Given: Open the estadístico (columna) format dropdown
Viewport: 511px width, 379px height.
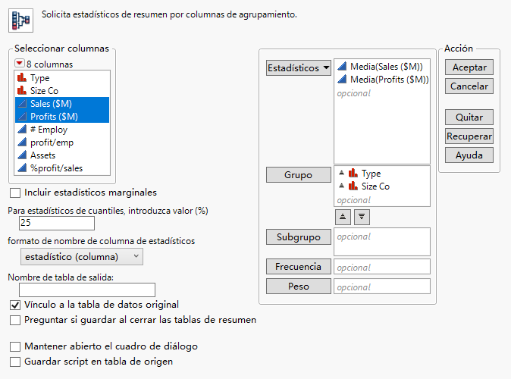Looking at the screenshot, I should click(80, 257).
